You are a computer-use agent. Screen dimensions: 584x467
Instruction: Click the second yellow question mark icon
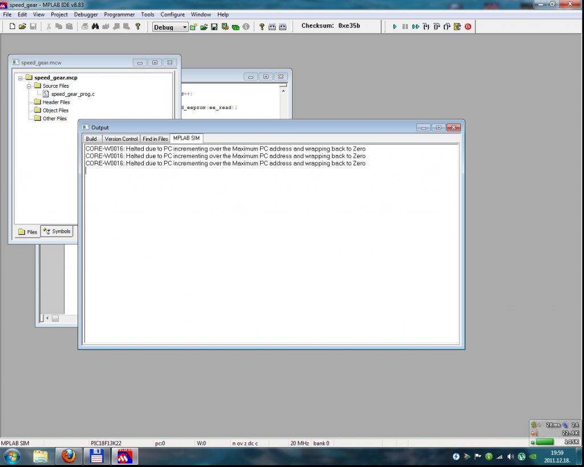pyautogui.click(x=261, y=27)
